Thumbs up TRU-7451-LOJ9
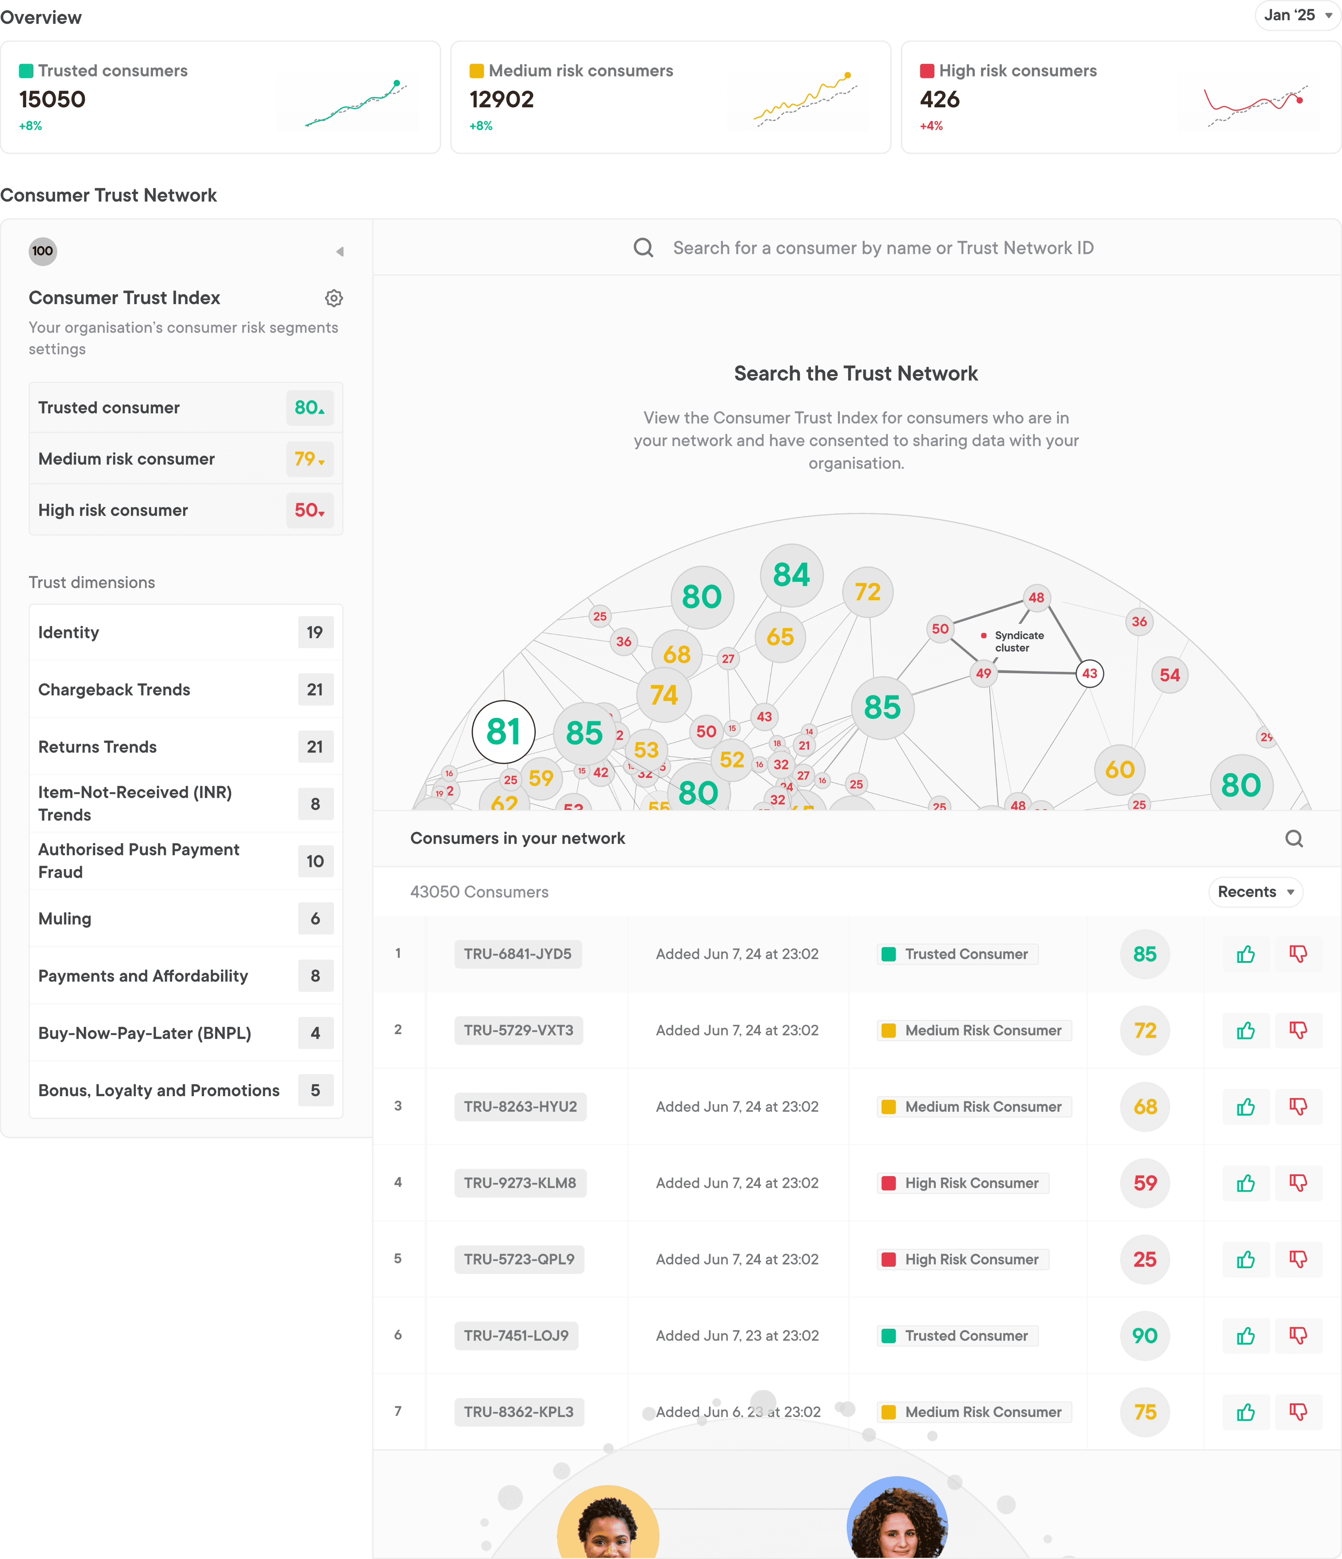This screenshot has width=1342, height=1559. coord(1246,1336)
